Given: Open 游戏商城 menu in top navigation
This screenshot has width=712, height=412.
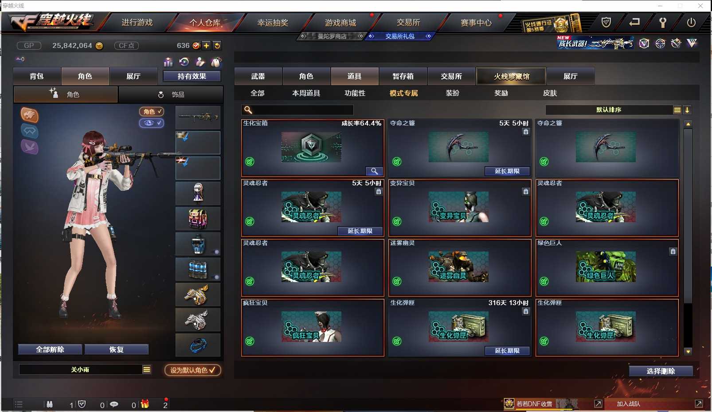Looking at the screenshot, I should tap(340, 23).
